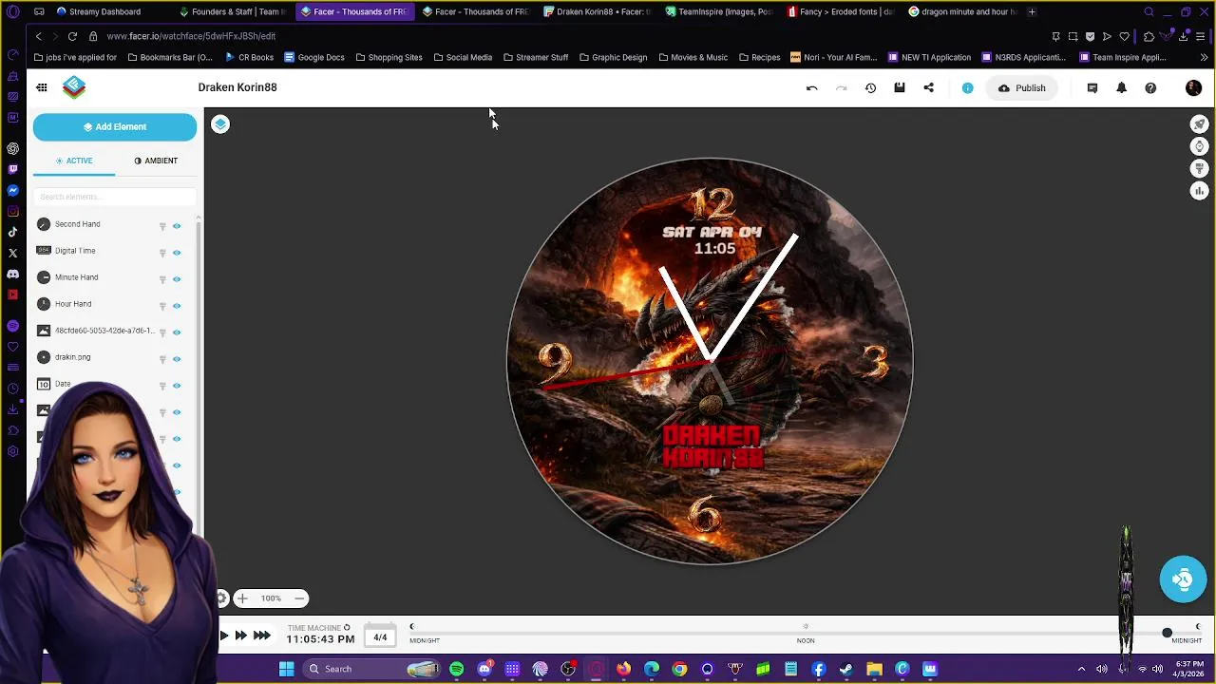Click the Add Element button
This screenshot has height=684, width=1216.
pyautogui.click(x=115, y=126)
